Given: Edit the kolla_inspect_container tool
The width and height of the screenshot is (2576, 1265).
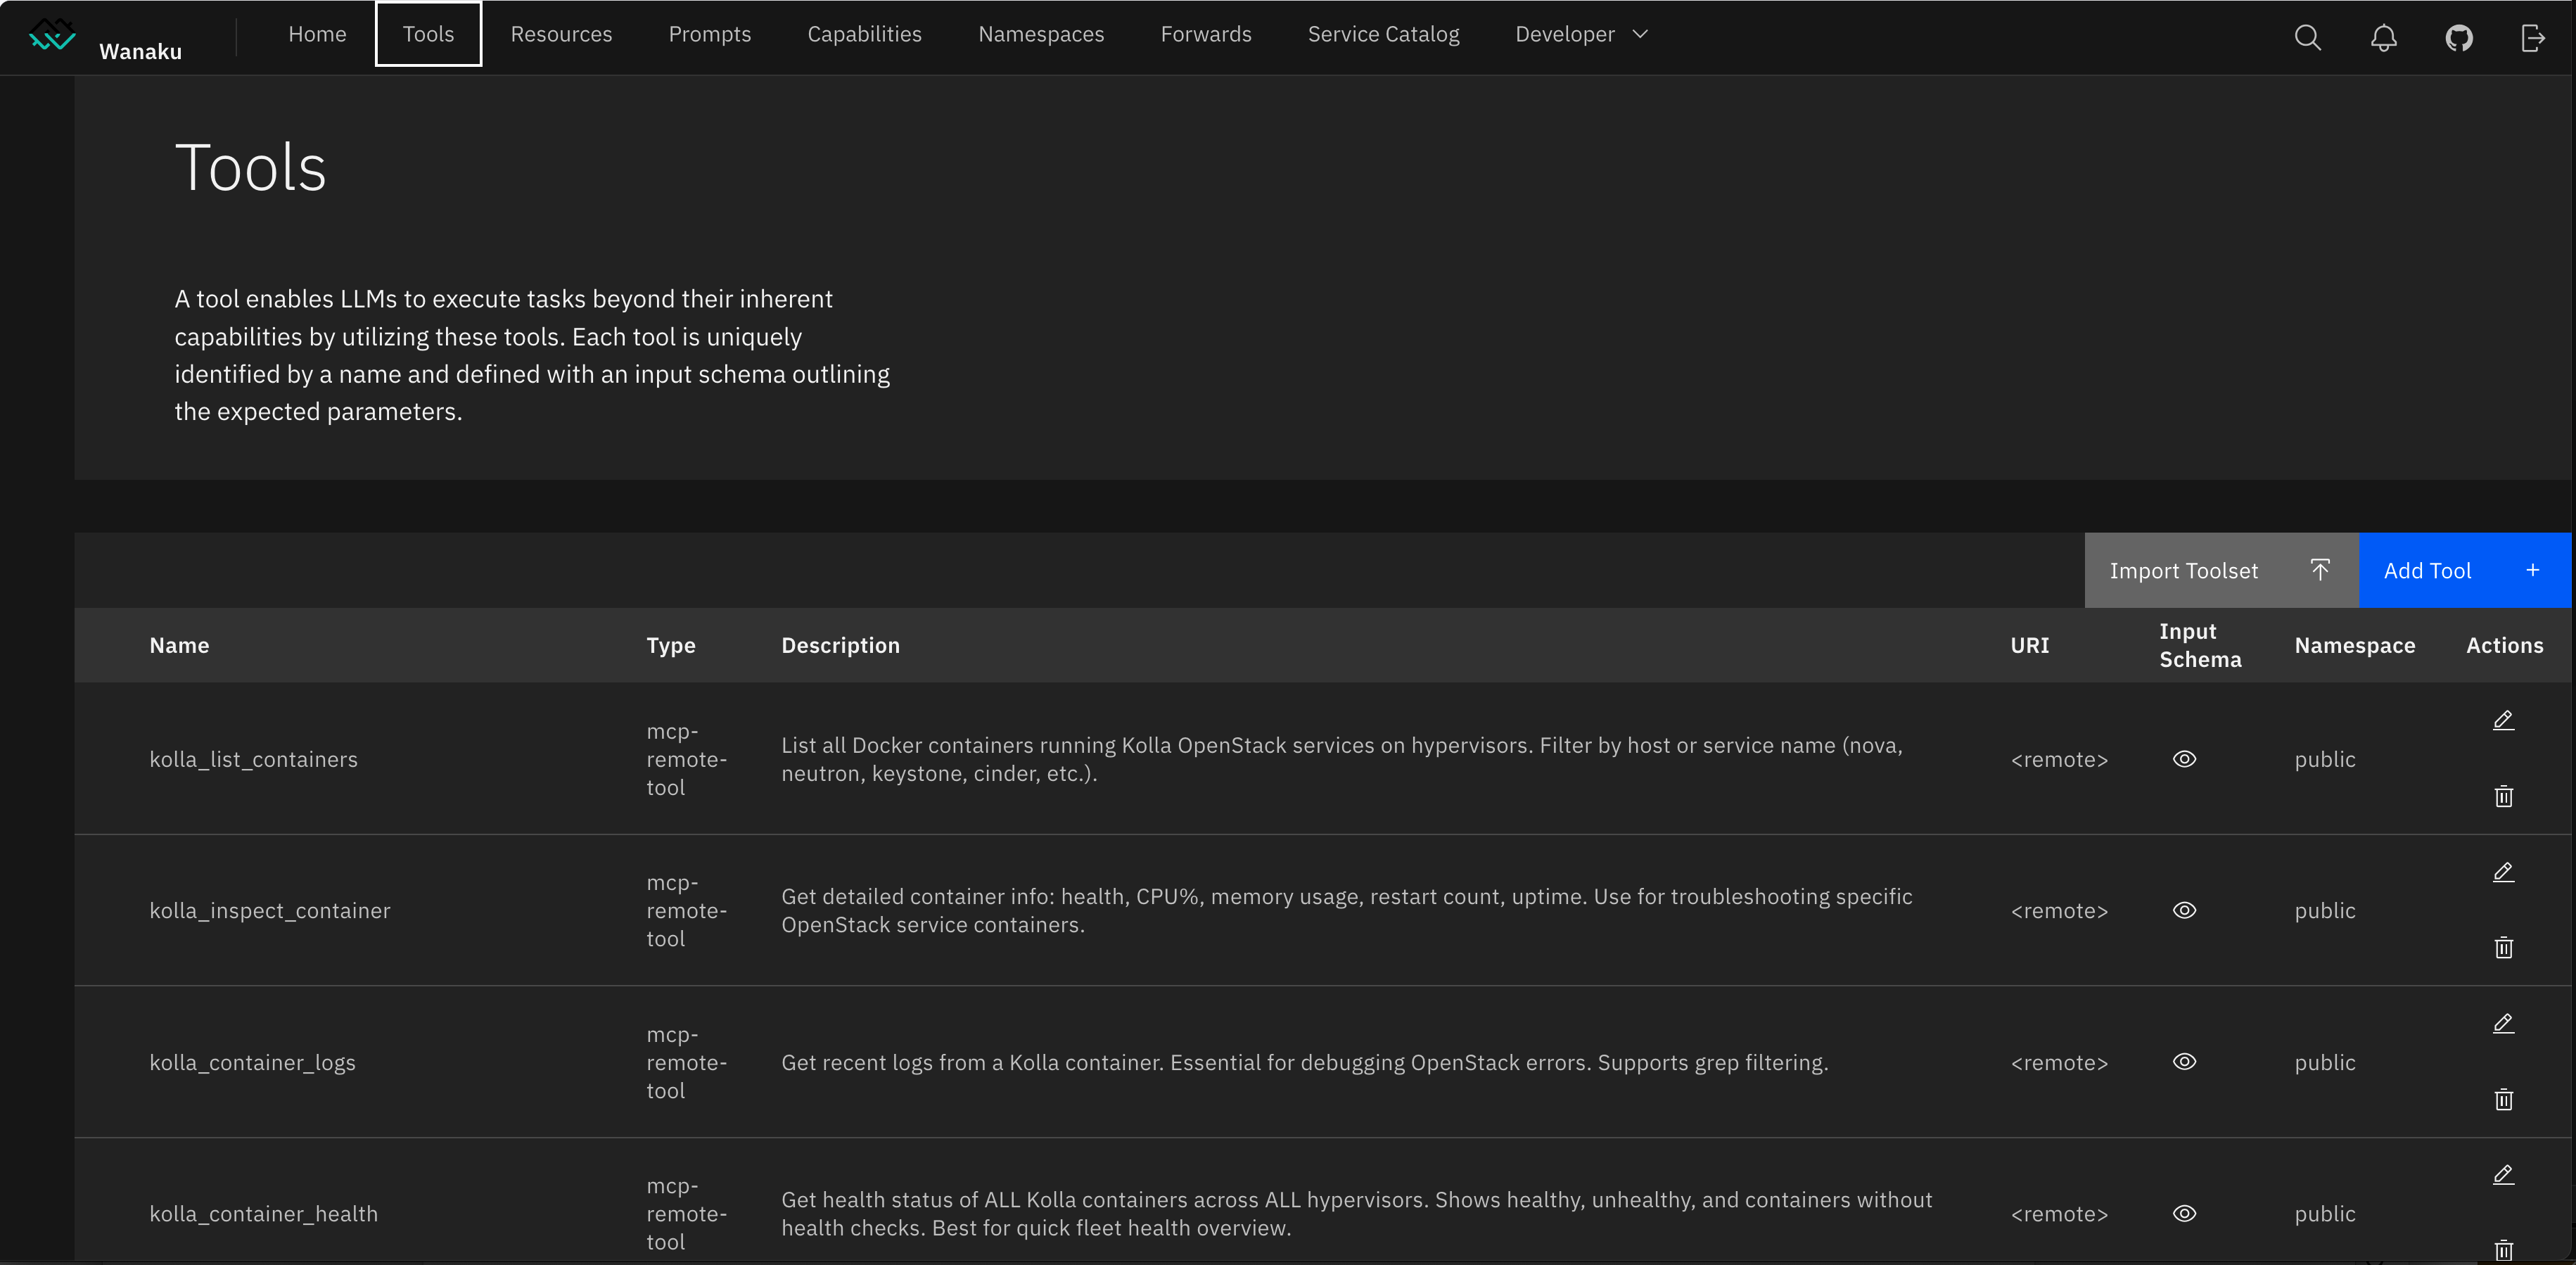Looking at the screenshot, I should coord(2503,872).
